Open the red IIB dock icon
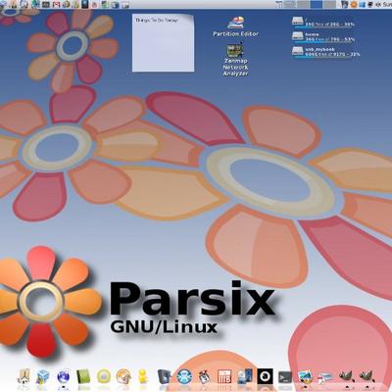This screenshot has width=392, height=392. (224, 376)
